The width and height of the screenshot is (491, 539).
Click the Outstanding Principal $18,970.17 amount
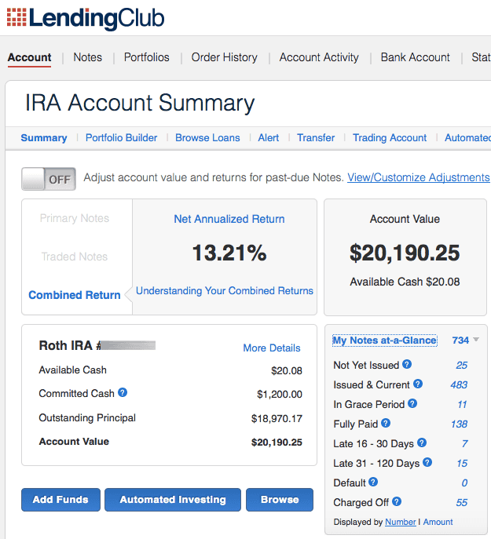coord(277,418)
